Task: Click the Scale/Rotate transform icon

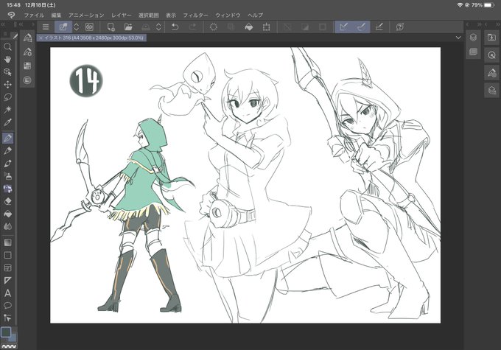Action: pos(266,27)
